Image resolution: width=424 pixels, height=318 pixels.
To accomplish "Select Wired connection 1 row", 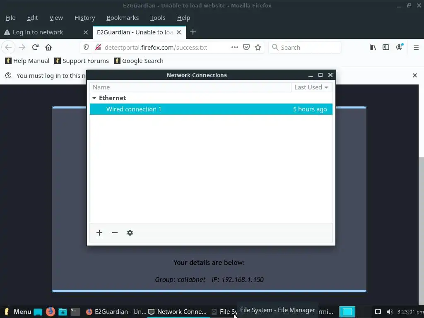I will (211, 109).
